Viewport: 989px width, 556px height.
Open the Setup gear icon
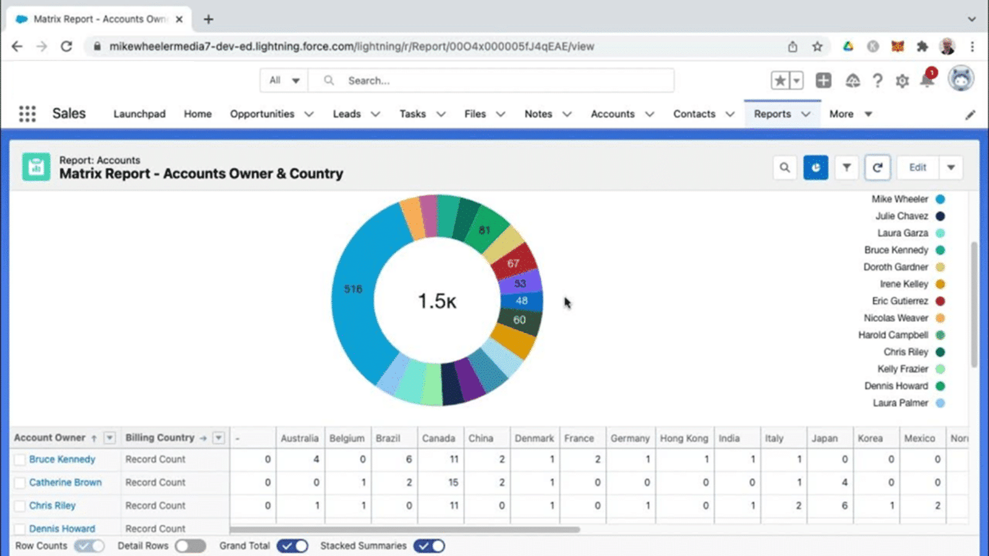point(902,80)
